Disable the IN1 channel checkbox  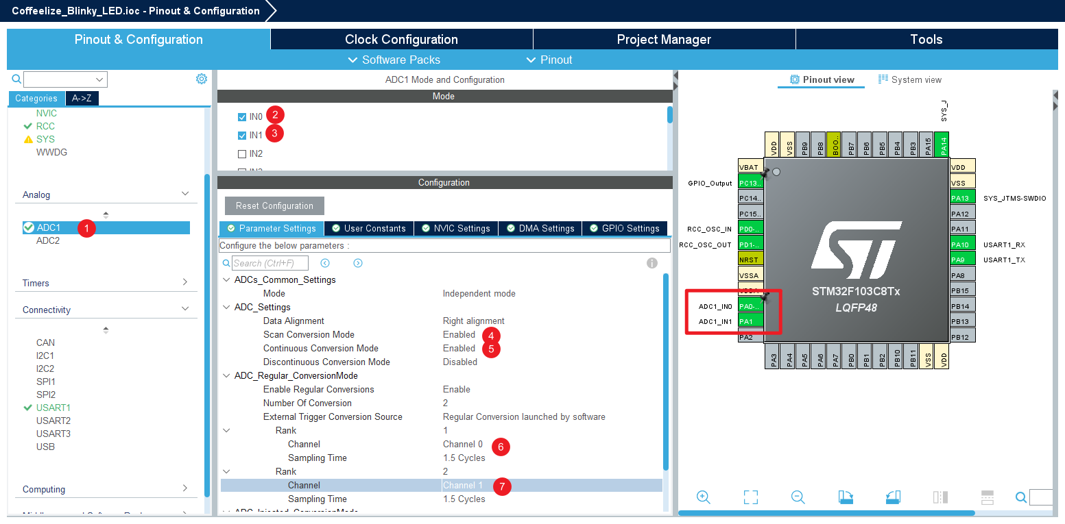[242, 136]
